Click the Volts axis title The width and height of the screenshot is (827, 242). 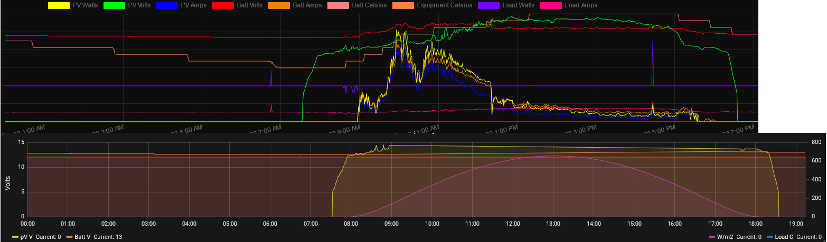coord(7,180)
